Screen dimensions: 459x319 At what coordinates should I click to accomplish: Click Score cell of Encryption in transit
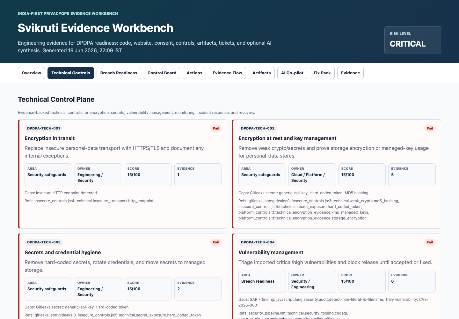tap(148, 175)
